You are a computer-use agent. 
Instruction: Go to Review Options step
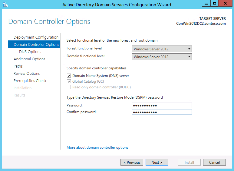click(27, 74)
